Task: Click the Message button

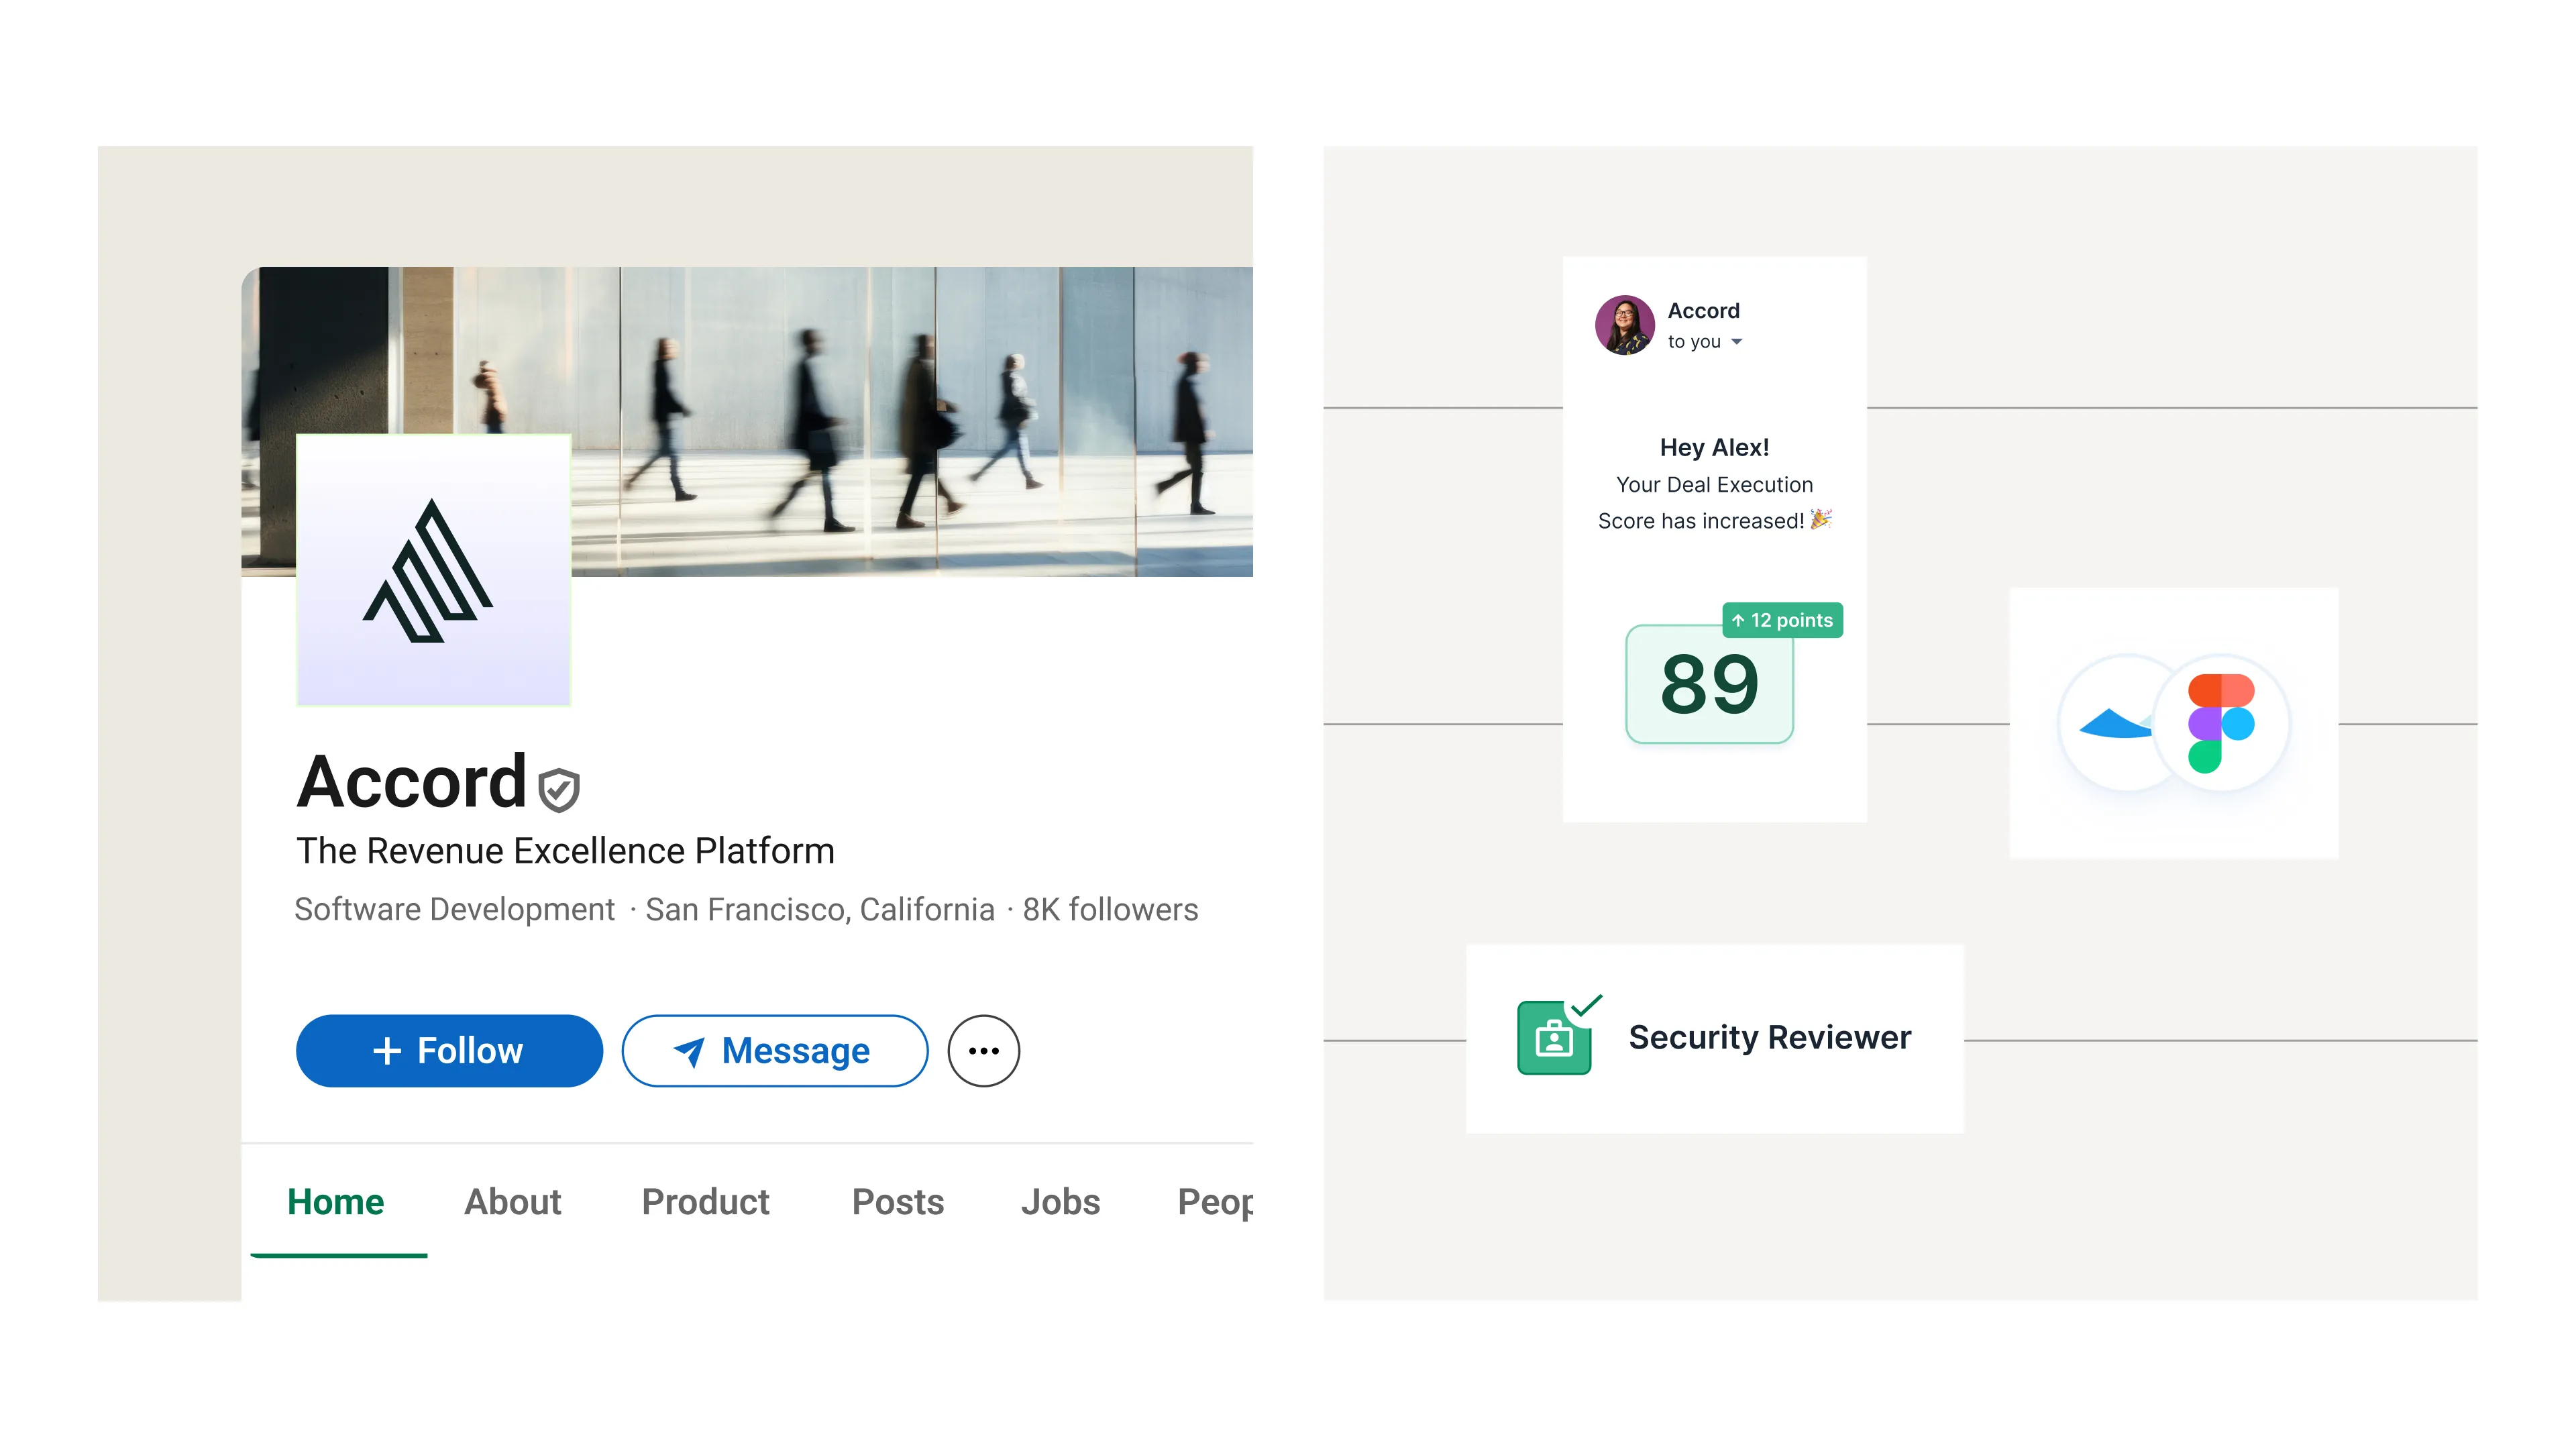Action: tap(774, 1050)
